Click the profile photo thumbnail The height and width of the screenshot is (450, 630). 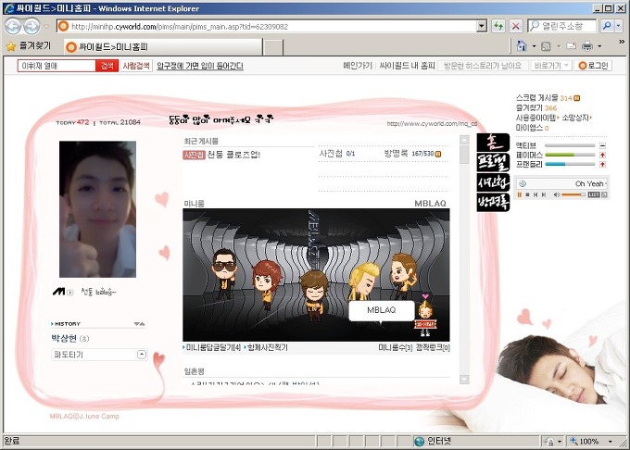point(97,209)
